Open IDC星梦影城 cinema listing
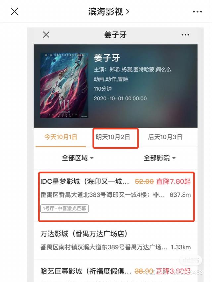The width and height of the screenshot is (212, 282). pos(116,196)
